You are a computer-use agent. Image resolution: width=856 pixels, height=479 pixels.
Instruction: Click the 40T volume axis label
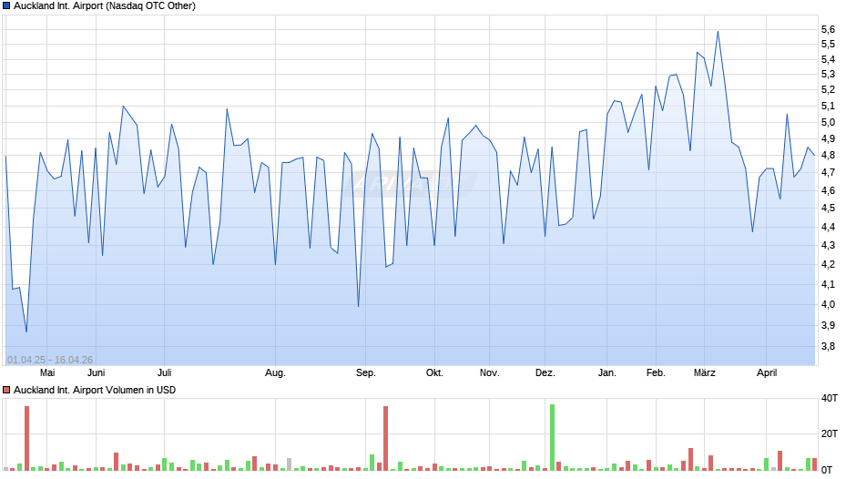[x=830, y=399]
